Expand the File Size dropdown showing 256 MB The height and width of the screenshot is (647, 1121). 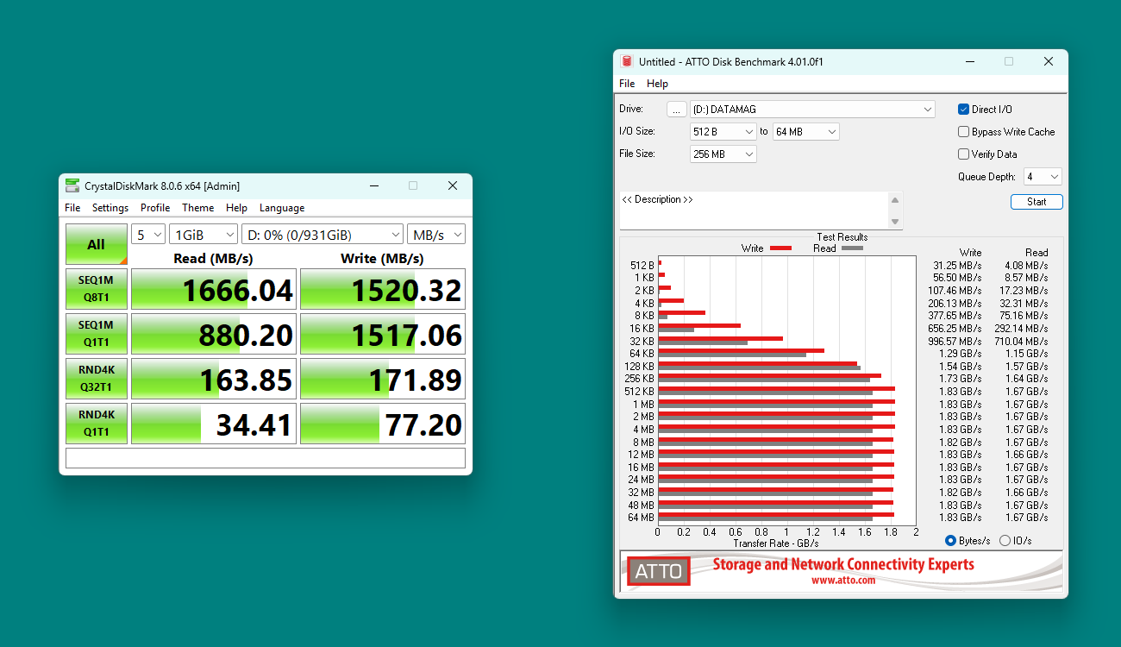coord(723,154)
